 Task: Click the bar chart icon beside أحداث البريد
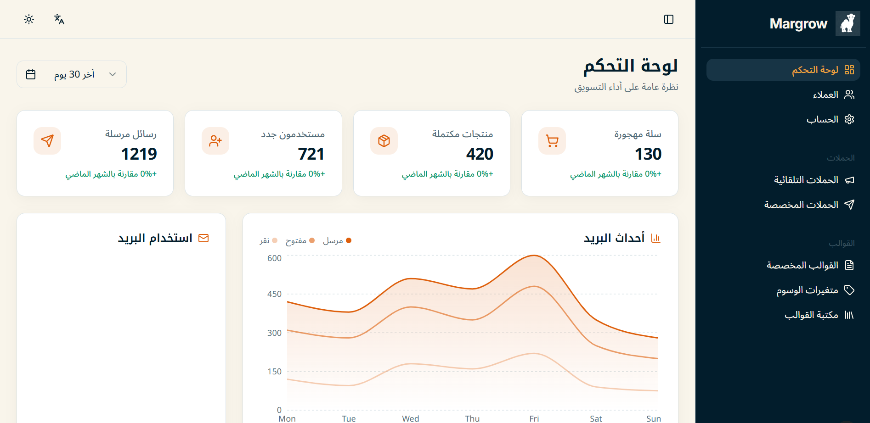(656, 238)
